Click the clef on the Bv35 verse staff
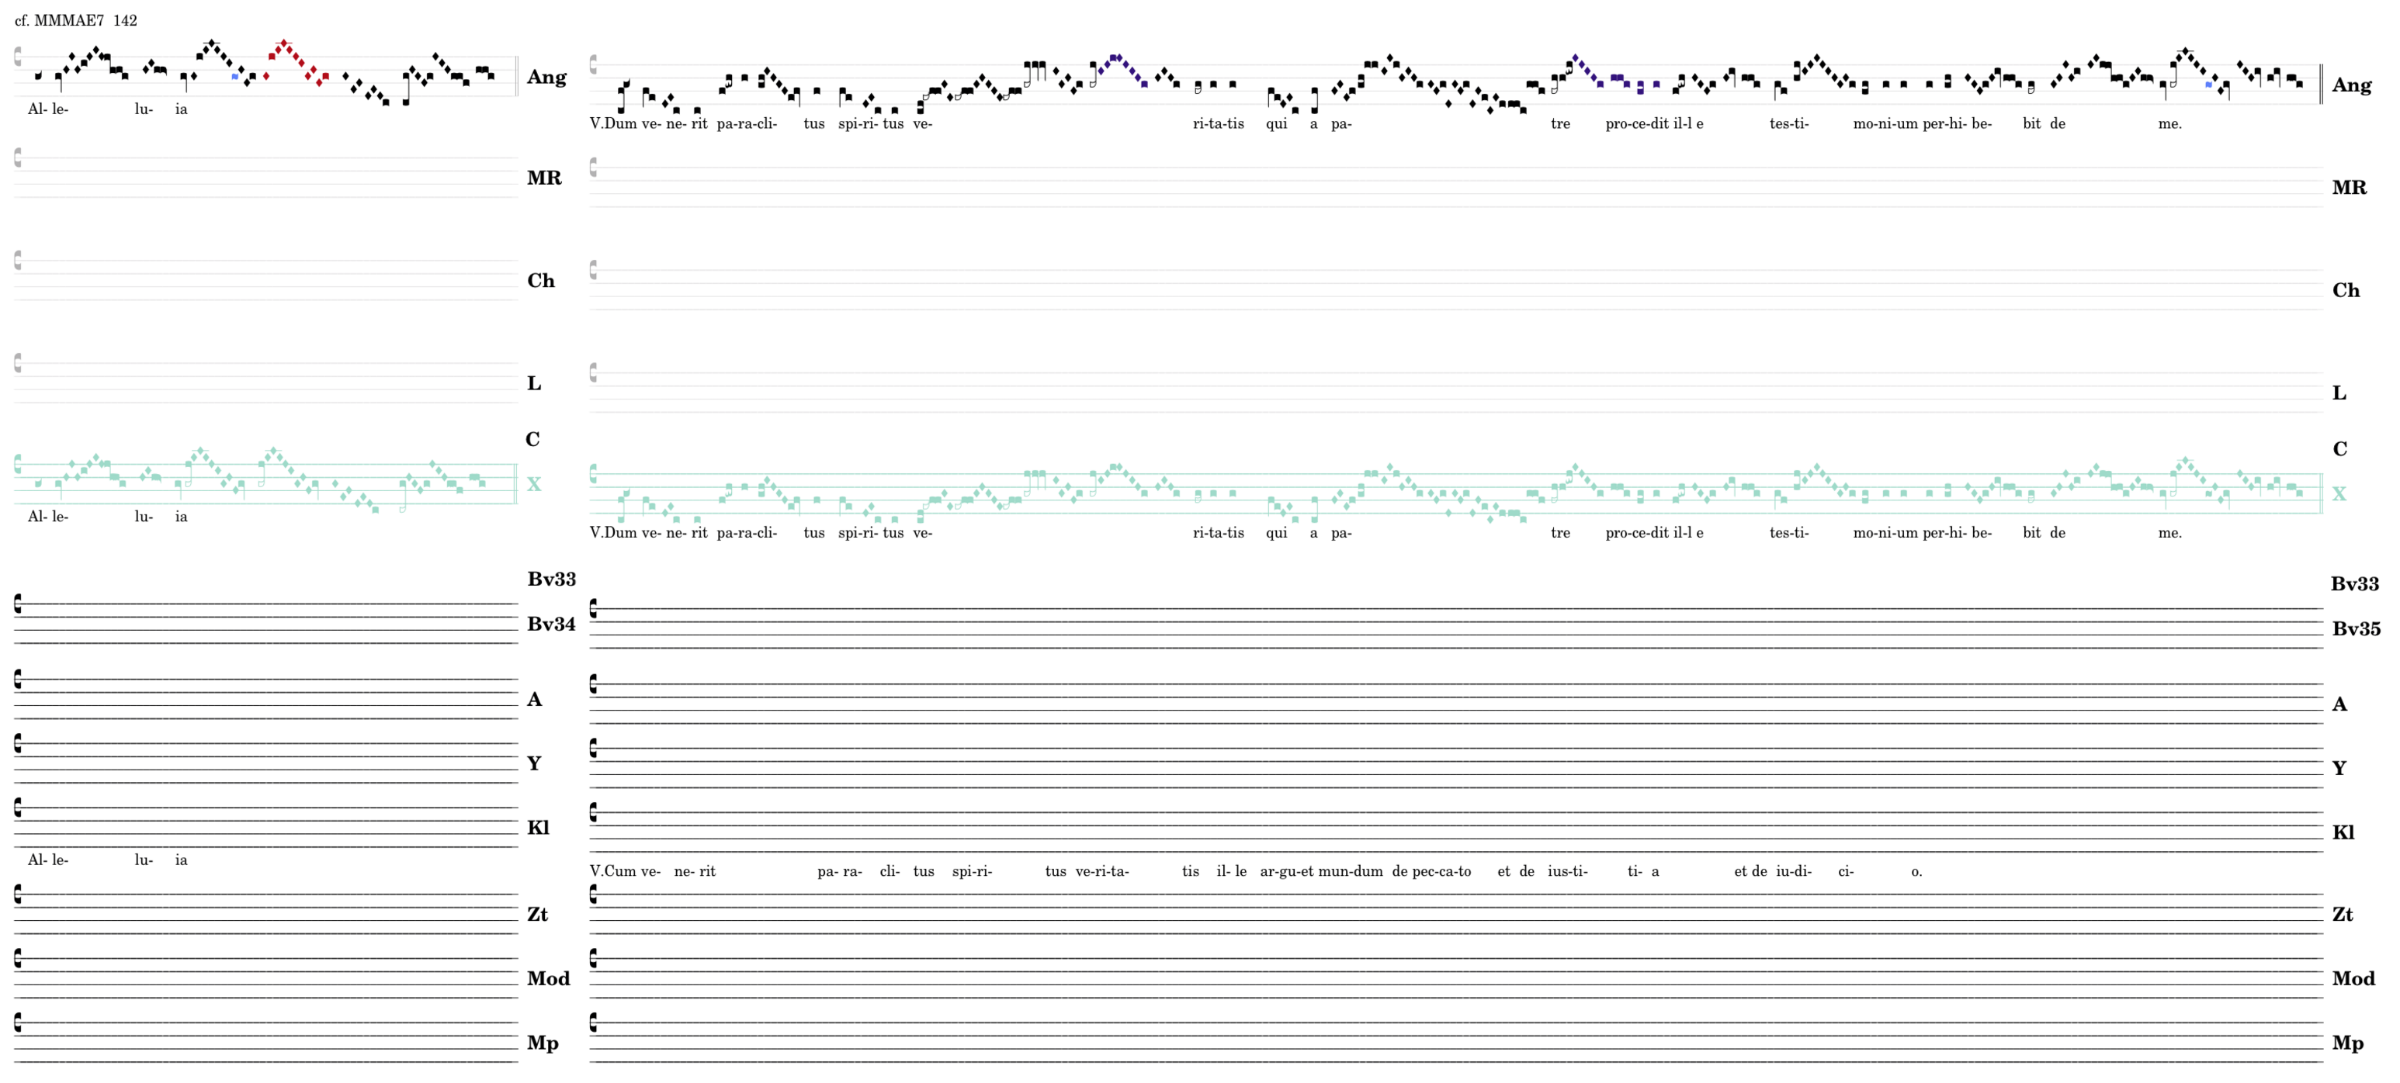2400x1083 pixels. tap(594, 609)
